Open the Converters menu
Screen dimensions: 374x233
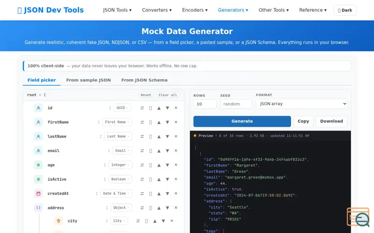157,10
